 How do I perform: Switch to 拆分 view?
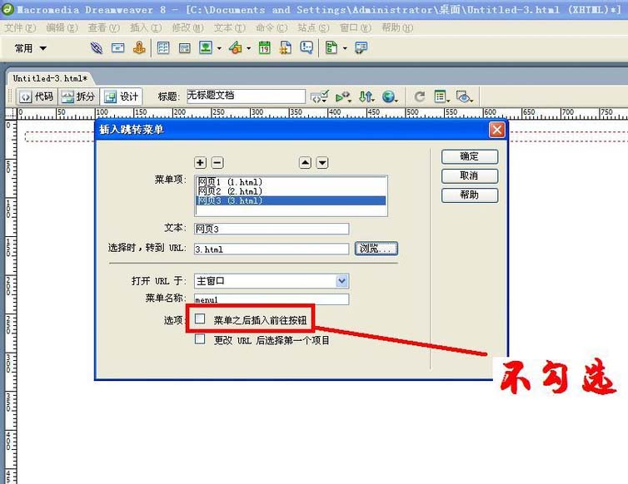pos(78,96)
